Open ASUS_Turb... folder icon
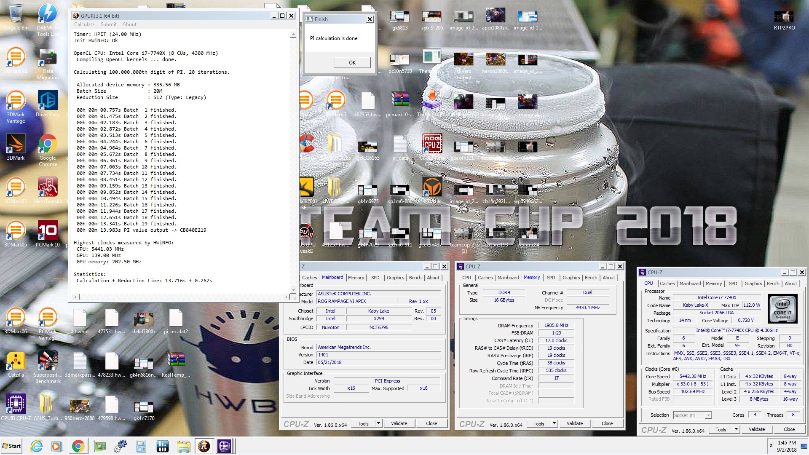The image size is (809, 455). click(48, 407)
